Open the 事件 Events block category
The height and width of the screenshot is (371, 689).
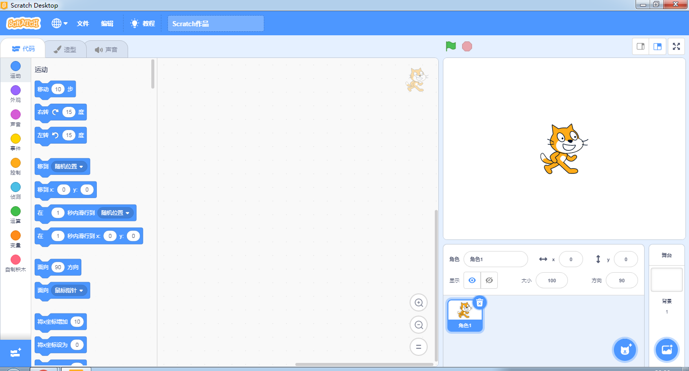click(x=15, y=143)
